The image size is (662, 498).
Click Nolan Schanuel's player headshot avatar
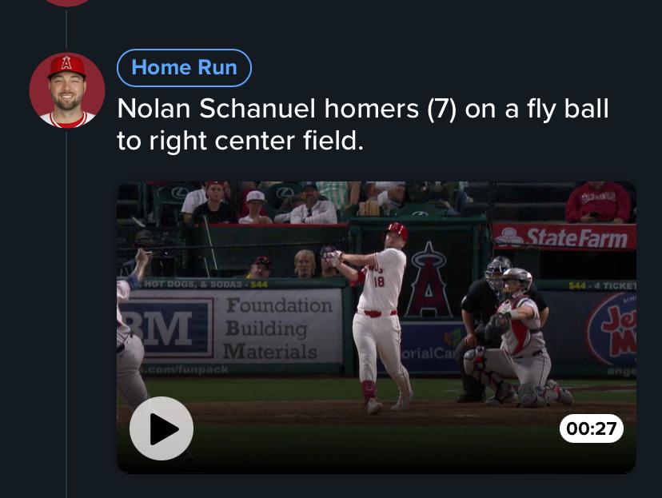tap(67, 90)
